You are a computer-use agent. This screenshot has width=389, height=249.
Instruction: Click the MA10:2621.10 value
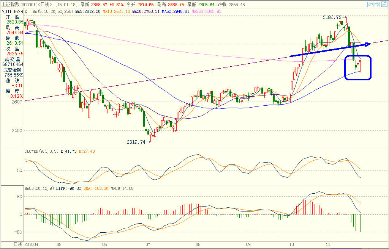click(116, 12)
